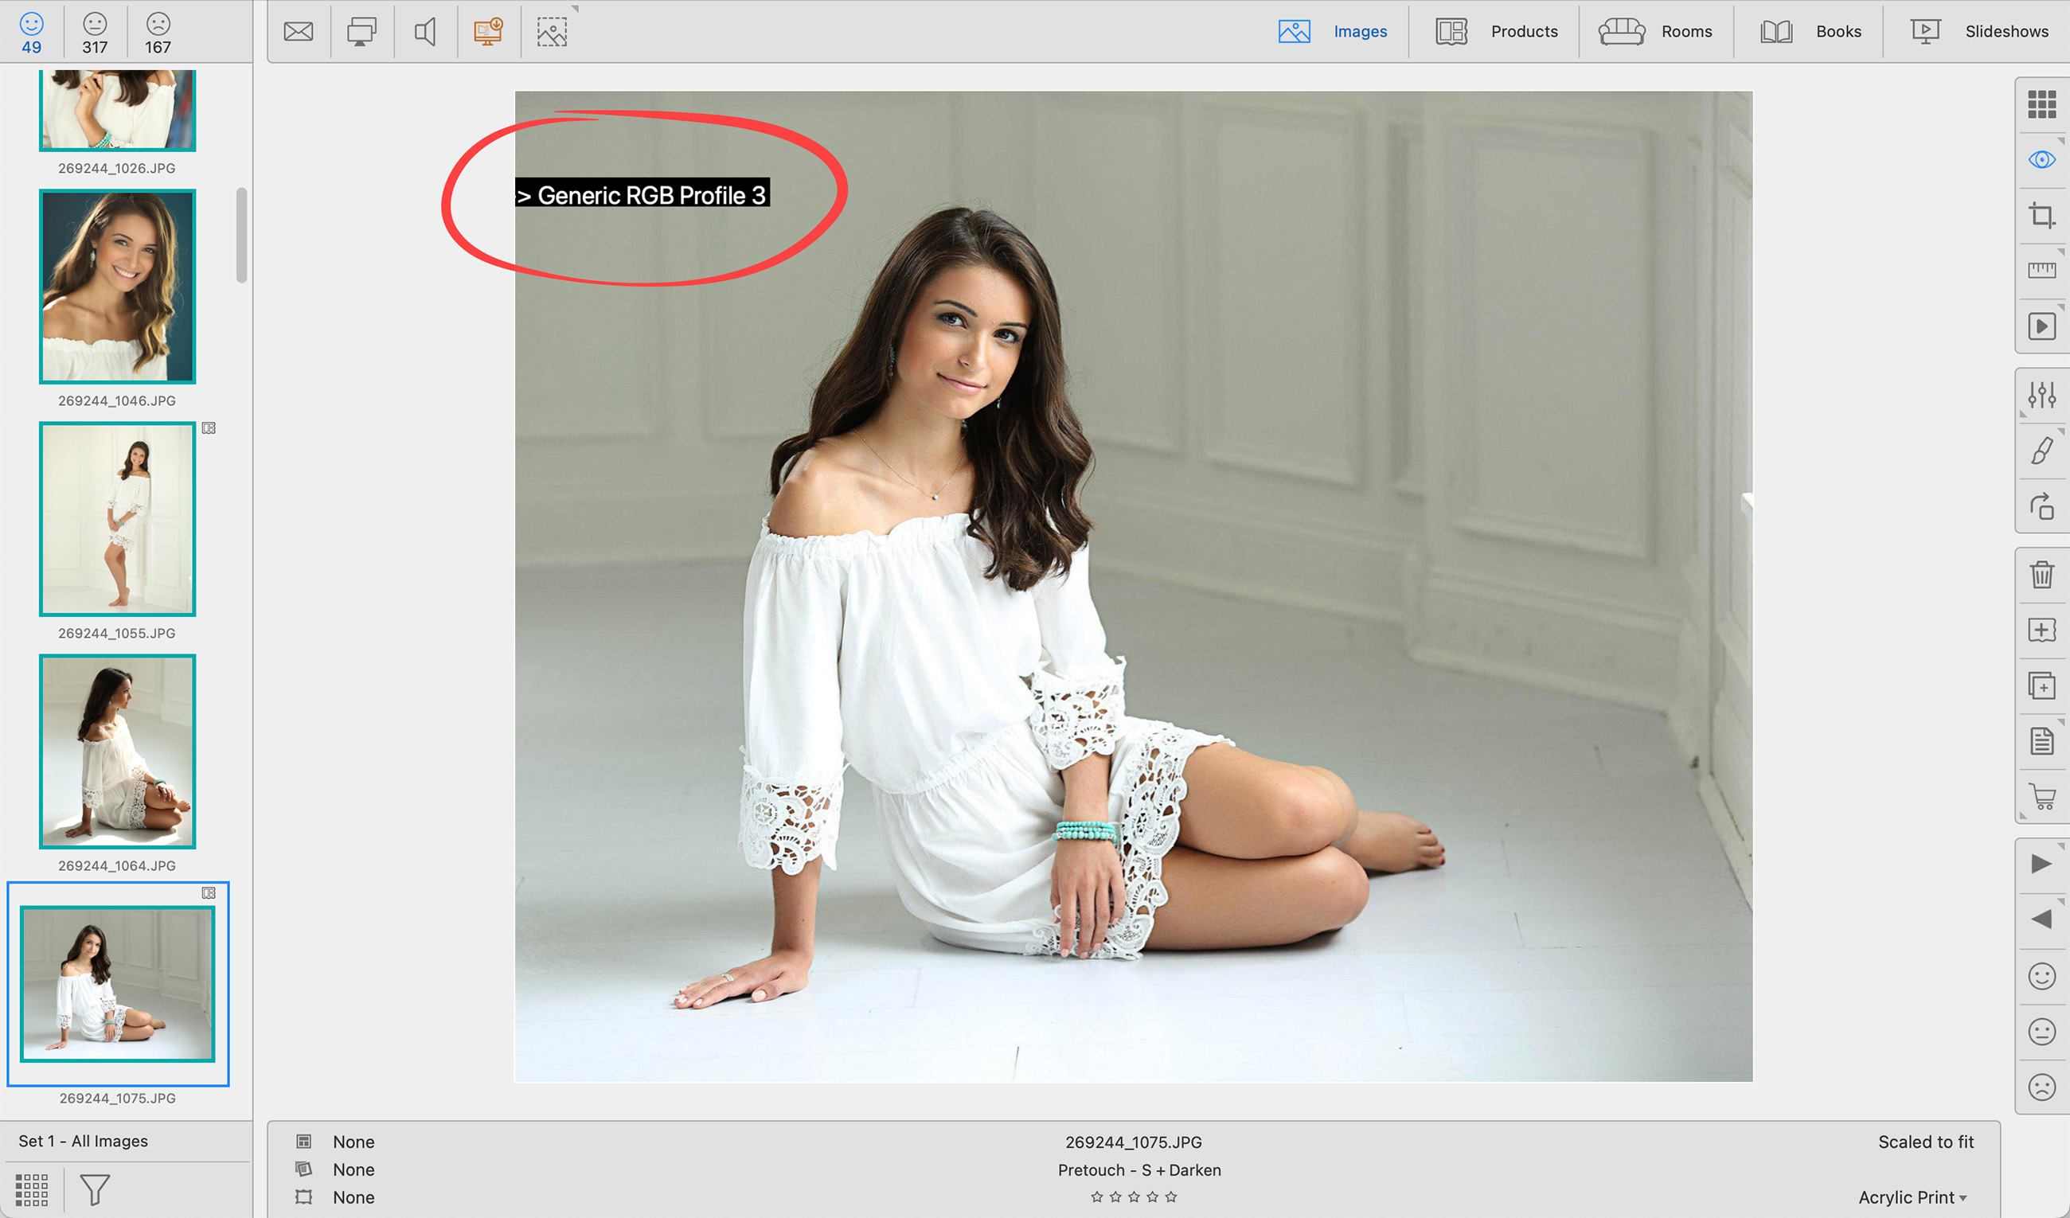Open the filter funnel options
The height and width of the screenshot is (1218, 2070).
pyautogui.click(x=95, y=1189)
